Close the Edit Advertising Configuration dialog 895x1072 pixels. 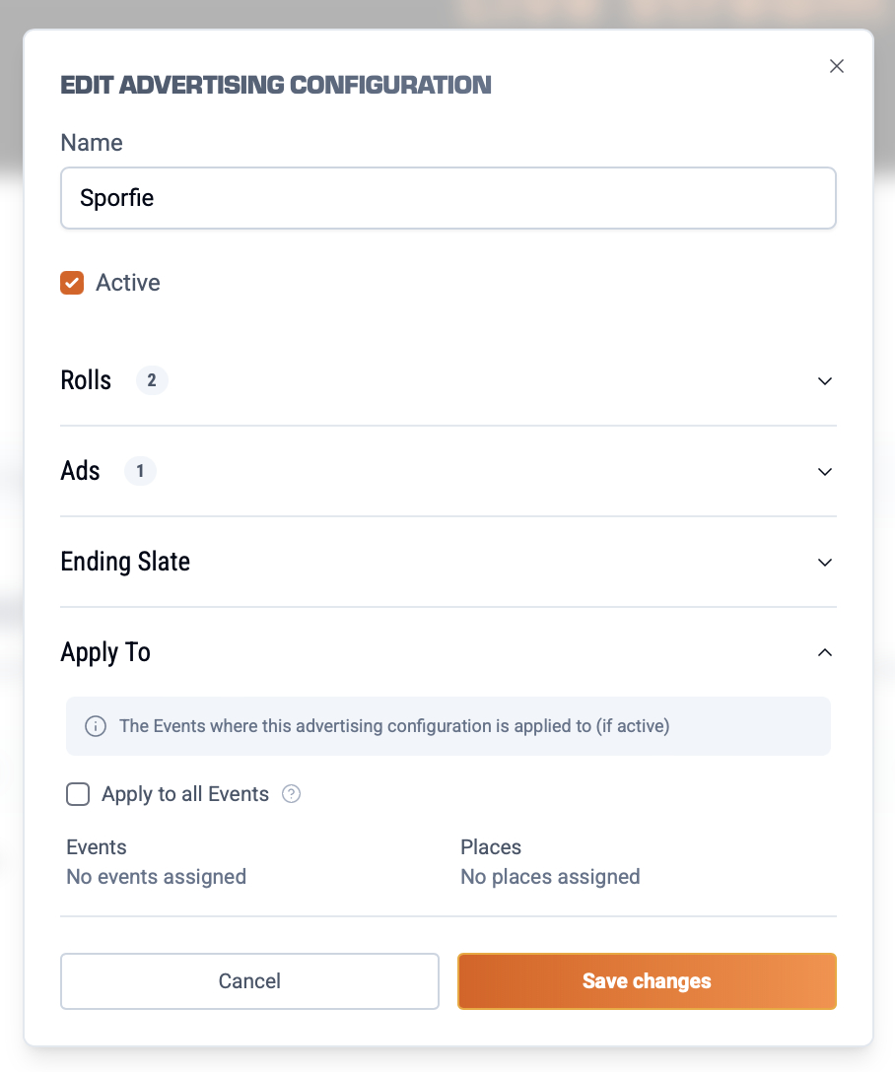(837, 66)
